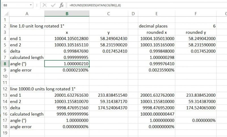Click cell with value 1.00000000 in column B
227x137 pixels.
pos(67,120)
